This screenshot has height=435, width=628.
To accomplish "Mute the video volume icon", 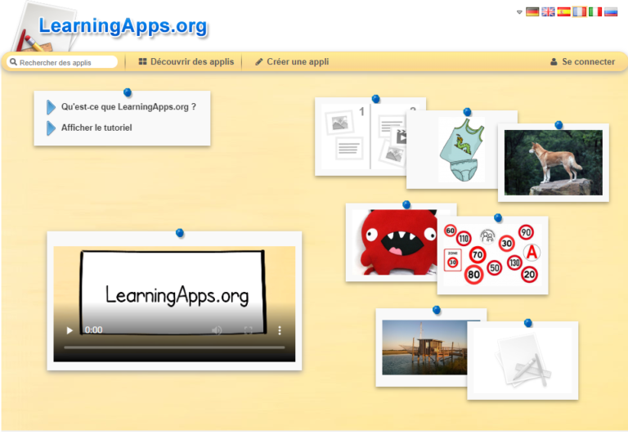I will (217, 330).
